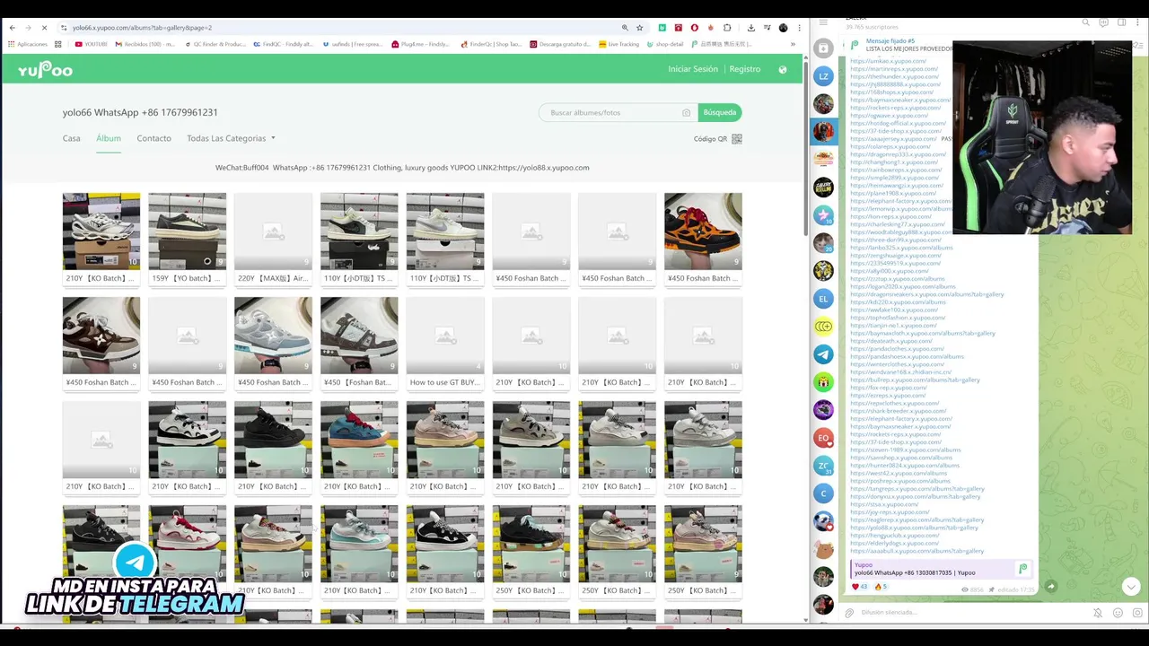
Task: Click the camera image search icon
Action: 686,113
